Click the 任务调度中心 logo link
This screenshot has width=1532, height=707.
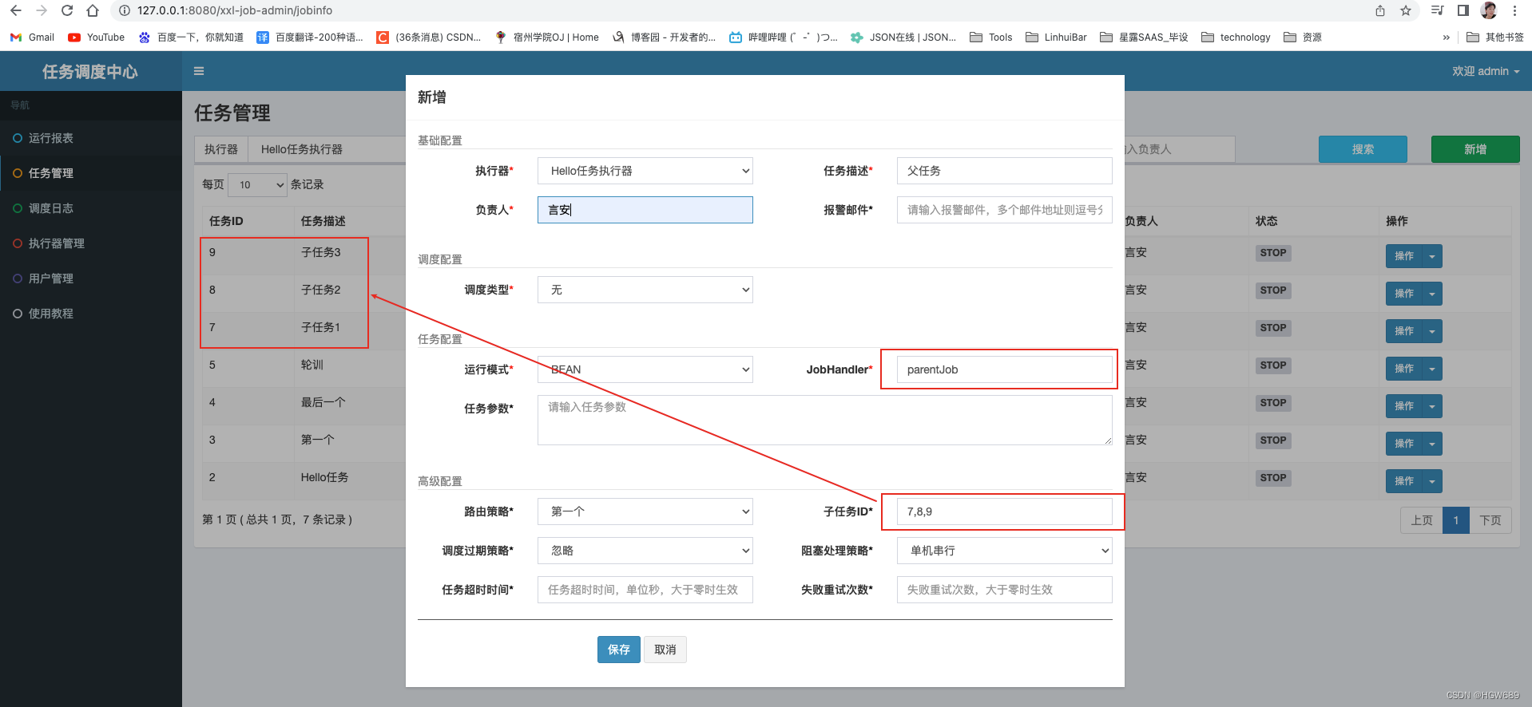pyautogui.click(x=90, y=72)
